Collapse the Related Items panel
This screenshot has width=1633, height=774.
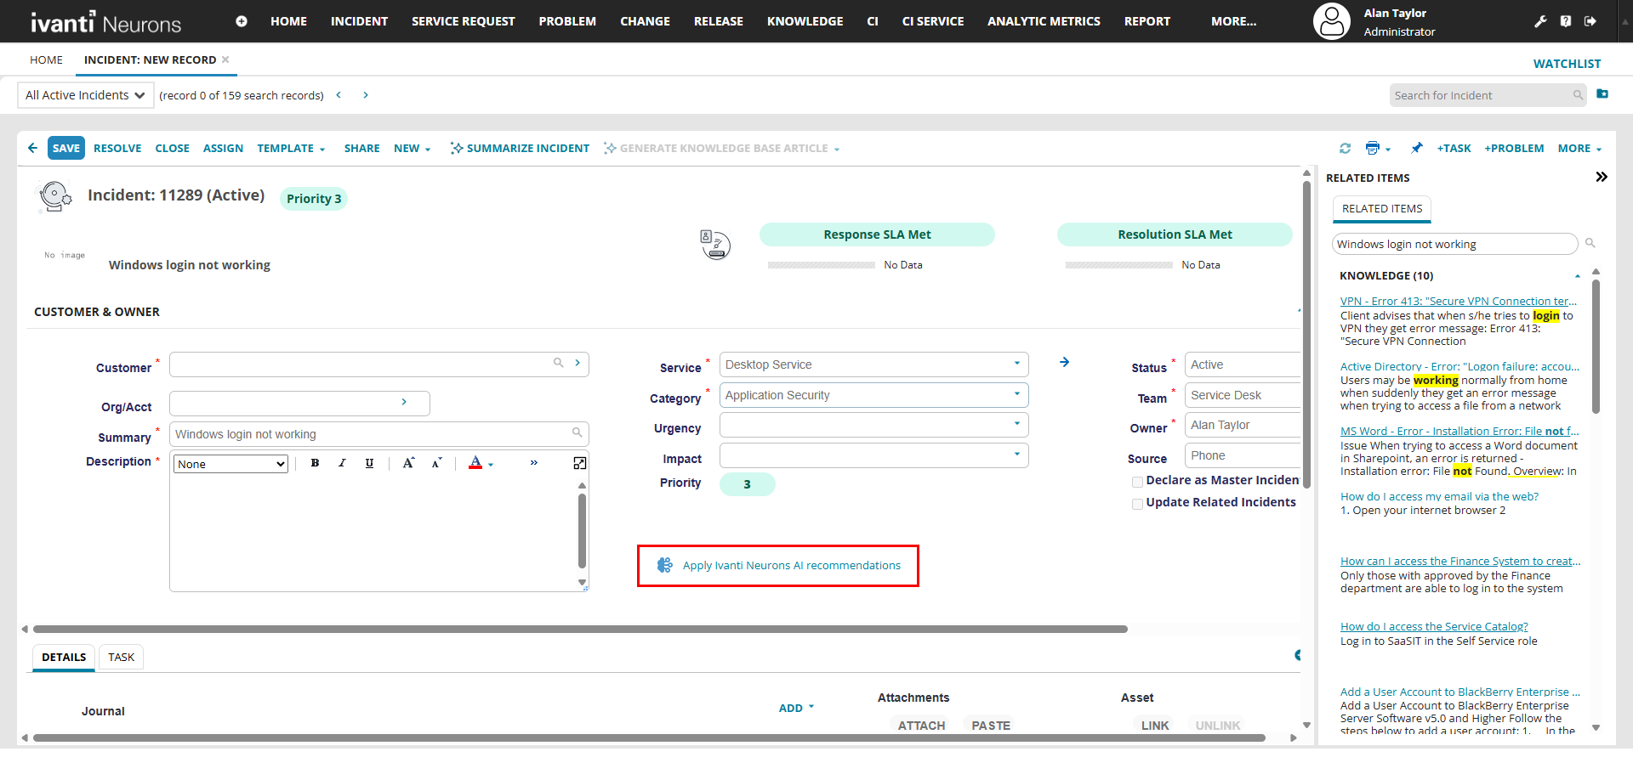coord(1601,177)
